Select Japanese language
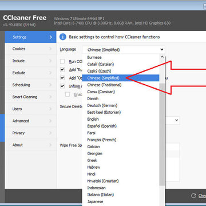 click(121, 201)
